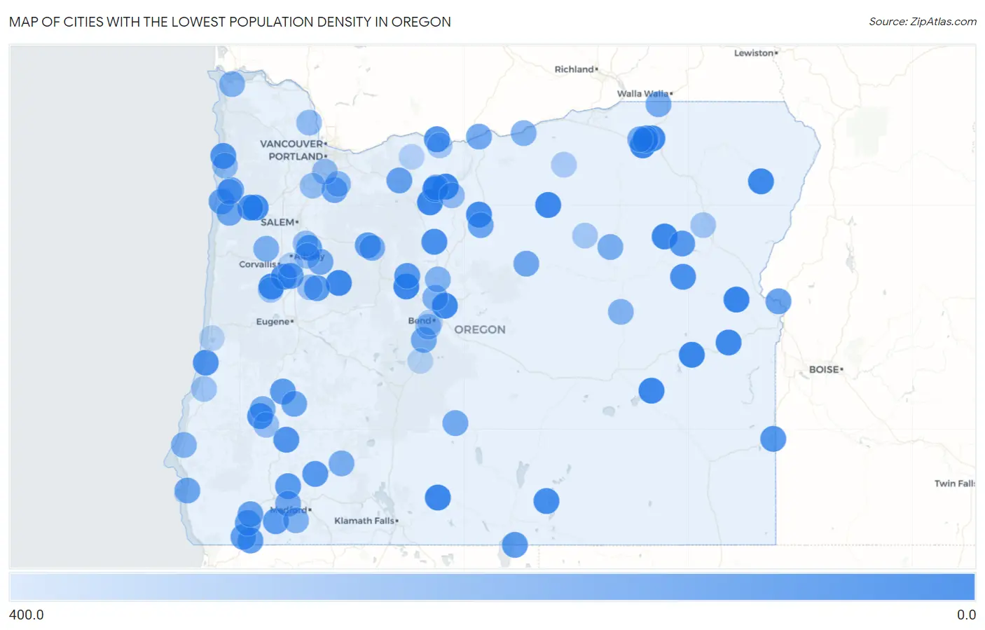This screenshot has height=630, width=985.
Task: Select the bubble just above the VANCOUVER label
Action: 309,123
